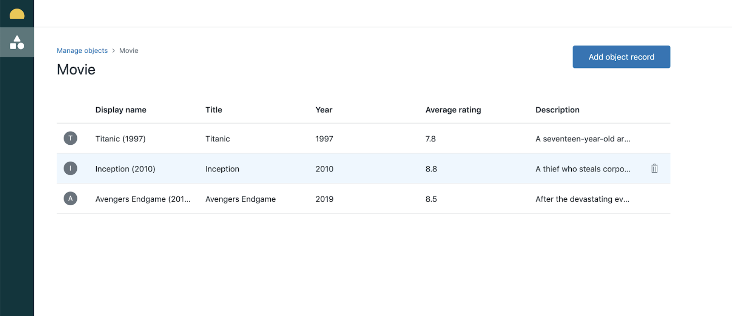Click the 8.5 average rating cell
This screenshot has height=316, width=732.
[x=431, y=199]
